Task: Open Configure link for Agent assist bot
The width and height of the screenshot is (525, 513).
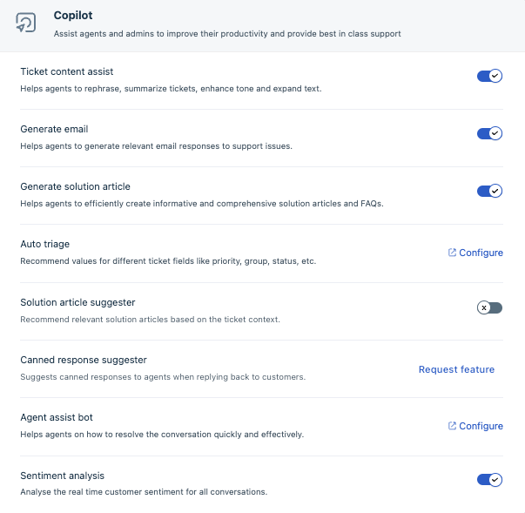Action: (481, 426)
